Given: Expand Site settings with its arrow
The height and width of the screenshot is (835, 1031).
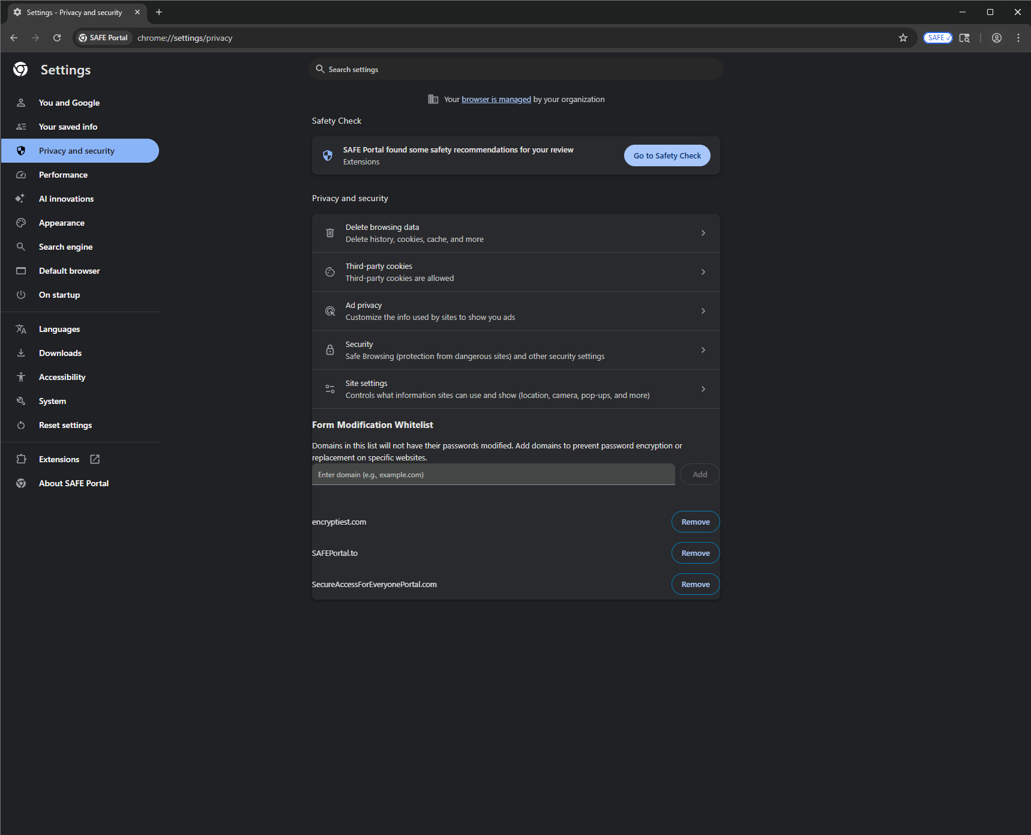Looking at the screenshot, I should tap(703, 388).
